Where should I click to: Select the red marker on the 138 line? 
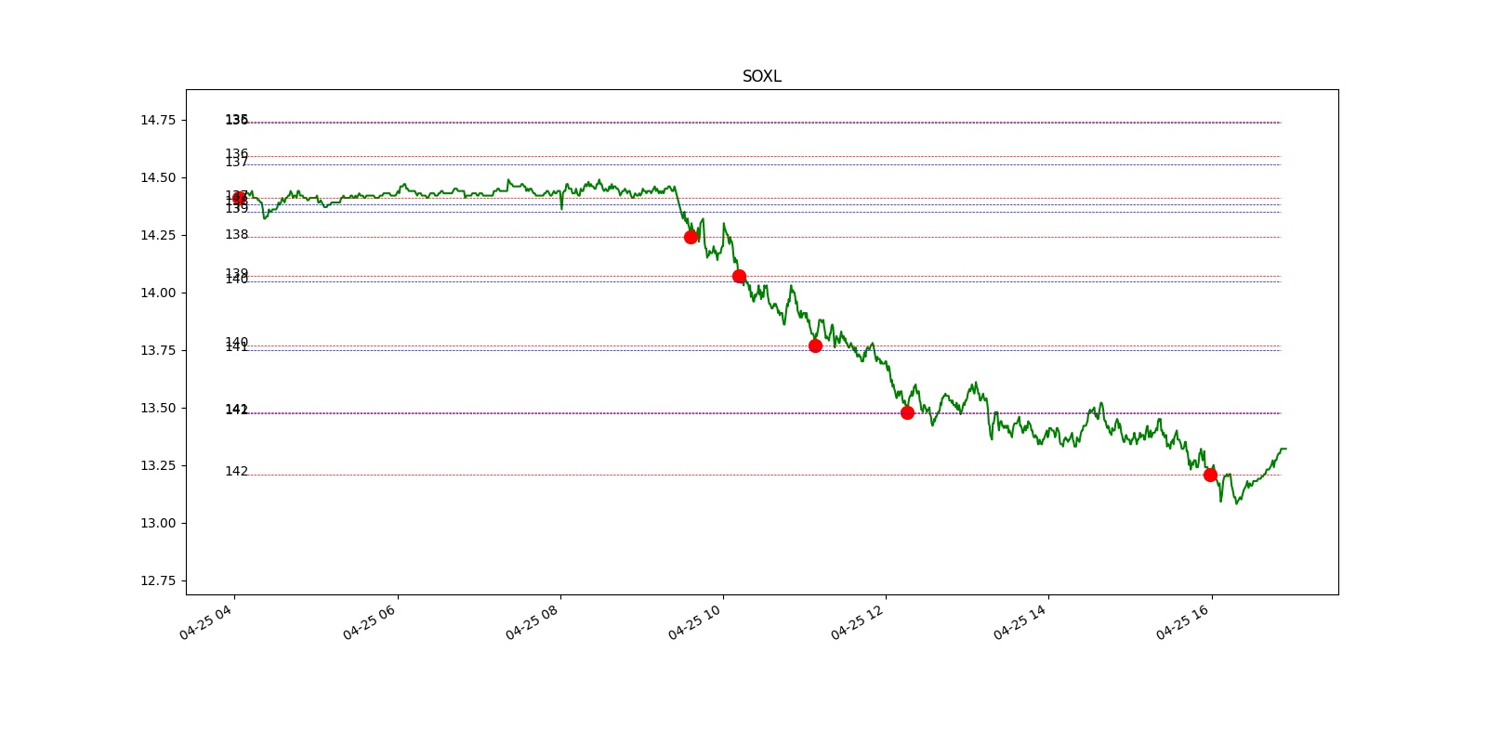click(x=691, y=237)
